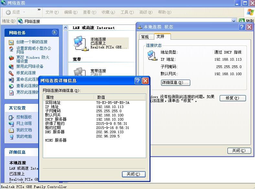The image size is (255, 189).
Task: Click the 创建一个新的连接 icon
Action: [11, 42]
